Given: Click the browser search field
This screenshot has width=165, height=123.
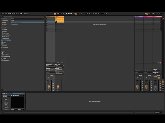Looking at the screenshot, I should (x=23, y=17).
